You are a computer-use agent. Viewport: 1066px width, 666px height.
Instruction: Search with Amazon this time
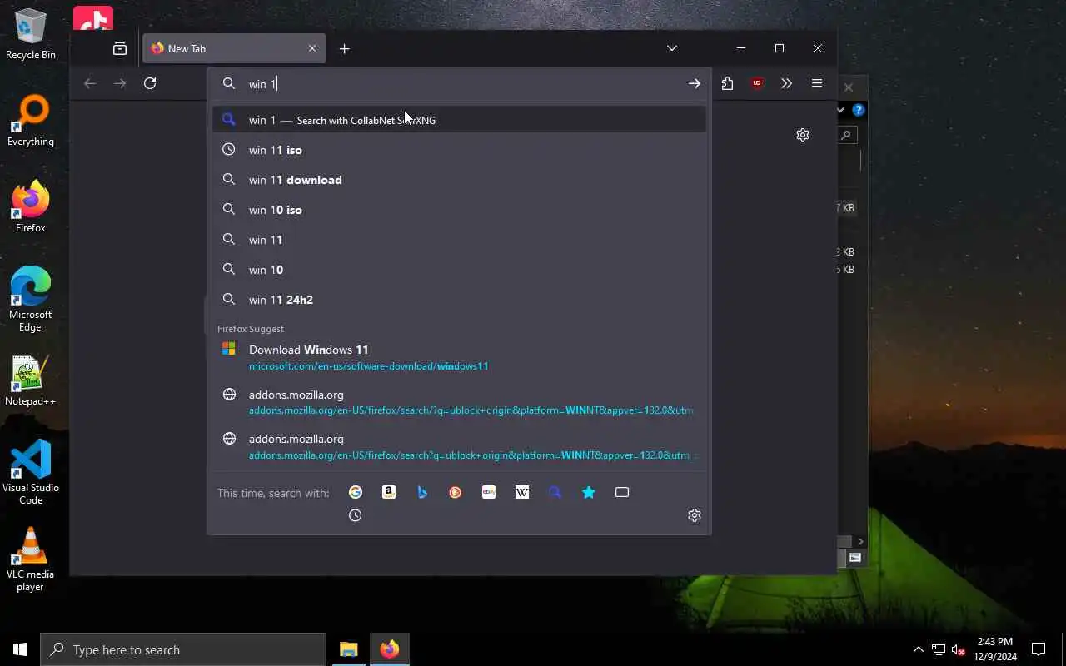389,492
